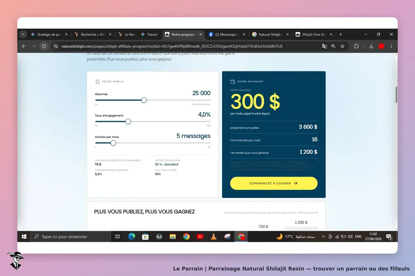Screen dimensions: 415x276
Task: Click the Commandes par mois value 16
Action: click(314, 139)
